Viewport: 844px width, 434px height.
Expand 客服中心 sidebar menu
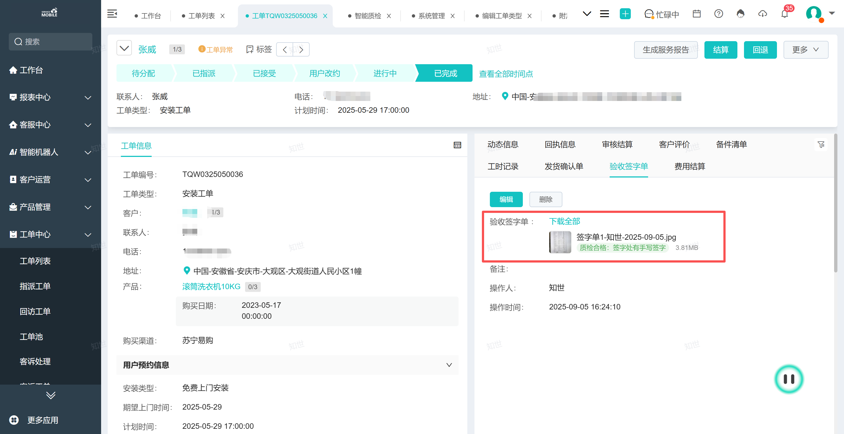pos(51,125)
